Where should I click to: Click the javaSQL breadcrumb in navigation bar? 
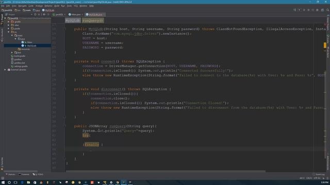coord(7,10)
